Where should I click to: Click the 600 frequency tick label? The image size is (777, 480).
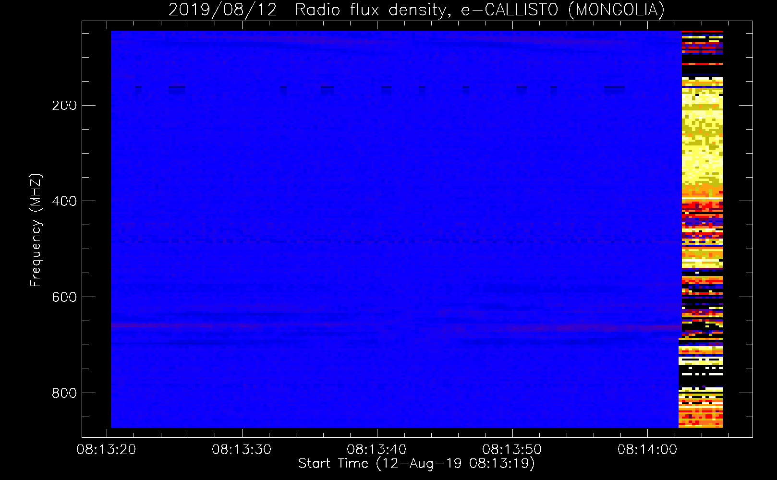pyautogui.click(x=64, y=298)
